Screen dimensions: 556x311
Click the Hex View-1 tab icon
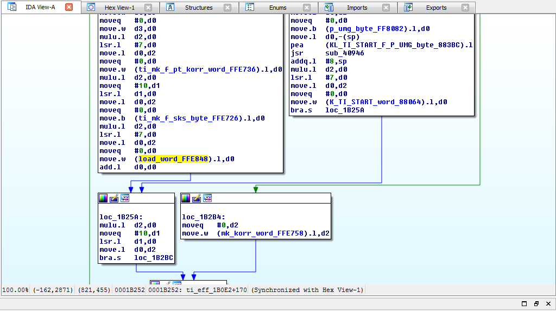tap(91, 7)
